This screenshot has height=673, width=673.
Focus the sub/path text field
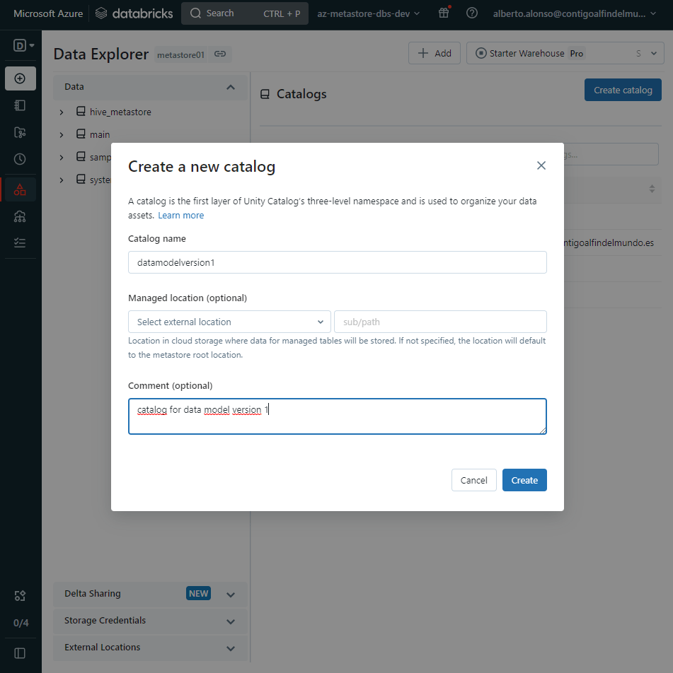coord(439,322)
